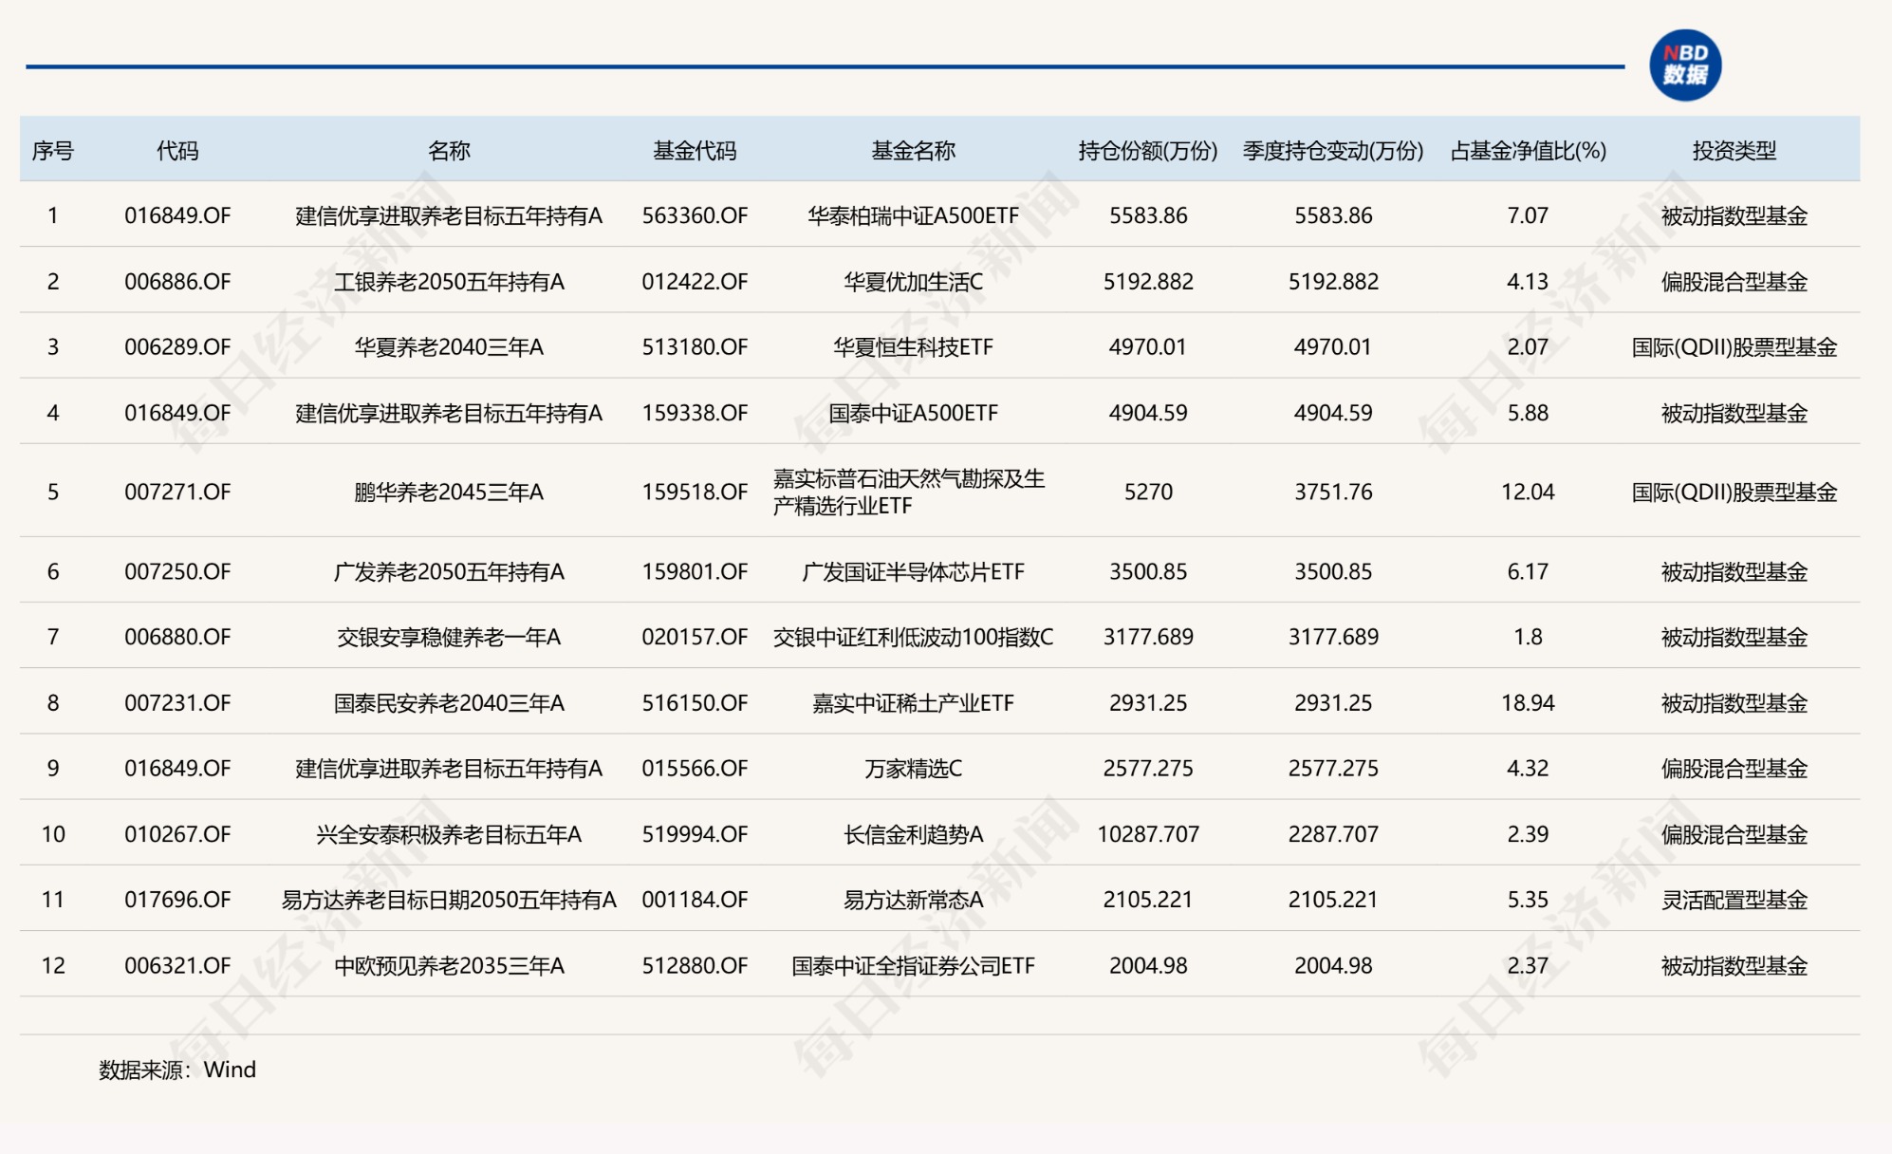Select the quarterly change value 3751.76

[x=1333, y=492]
